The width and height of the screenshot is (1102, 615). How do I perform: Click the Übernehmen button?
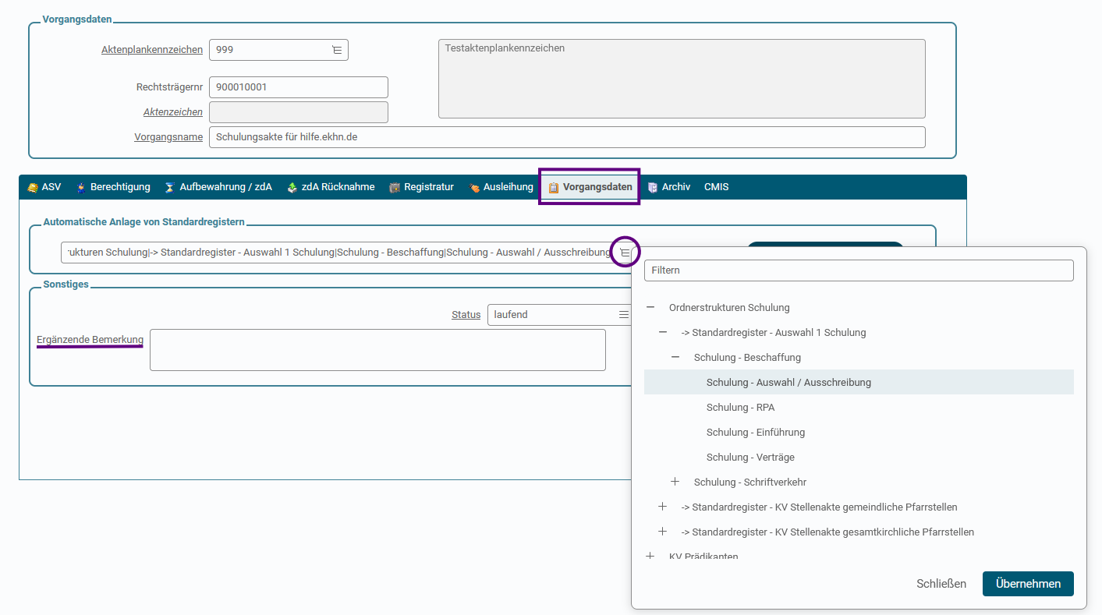pos(1028,584)
